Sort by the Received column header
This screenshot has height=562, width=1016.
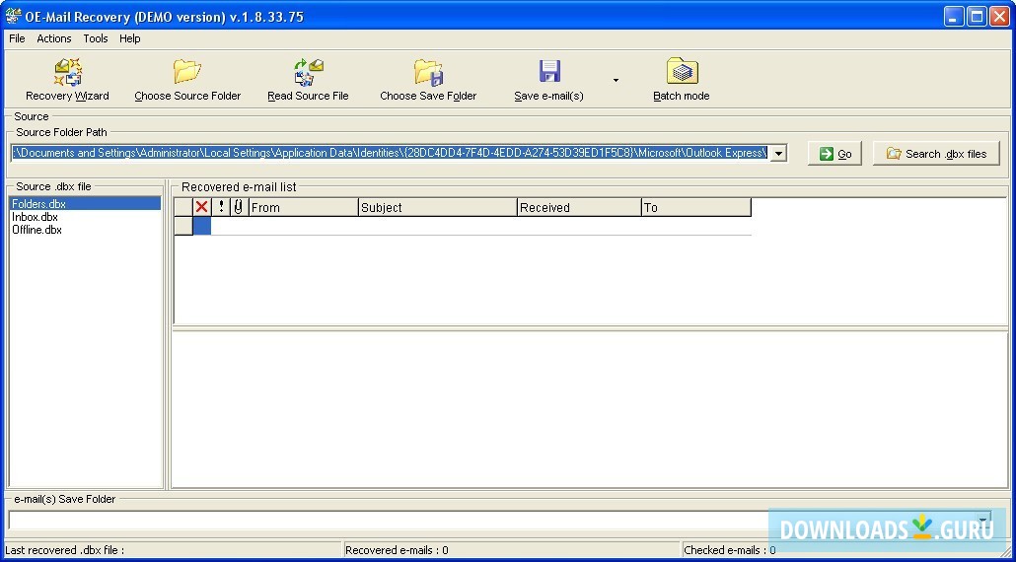pos(579,207)
